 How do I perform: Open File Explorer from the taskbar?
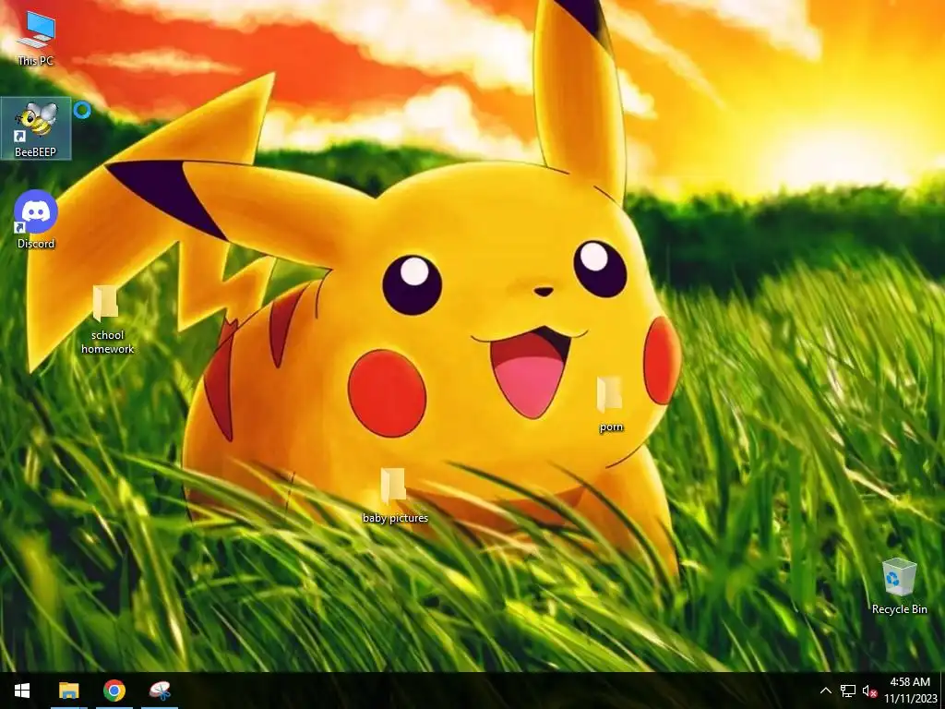[68, 691]
